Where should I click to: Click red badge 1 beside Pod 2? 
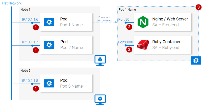(36, 50)
